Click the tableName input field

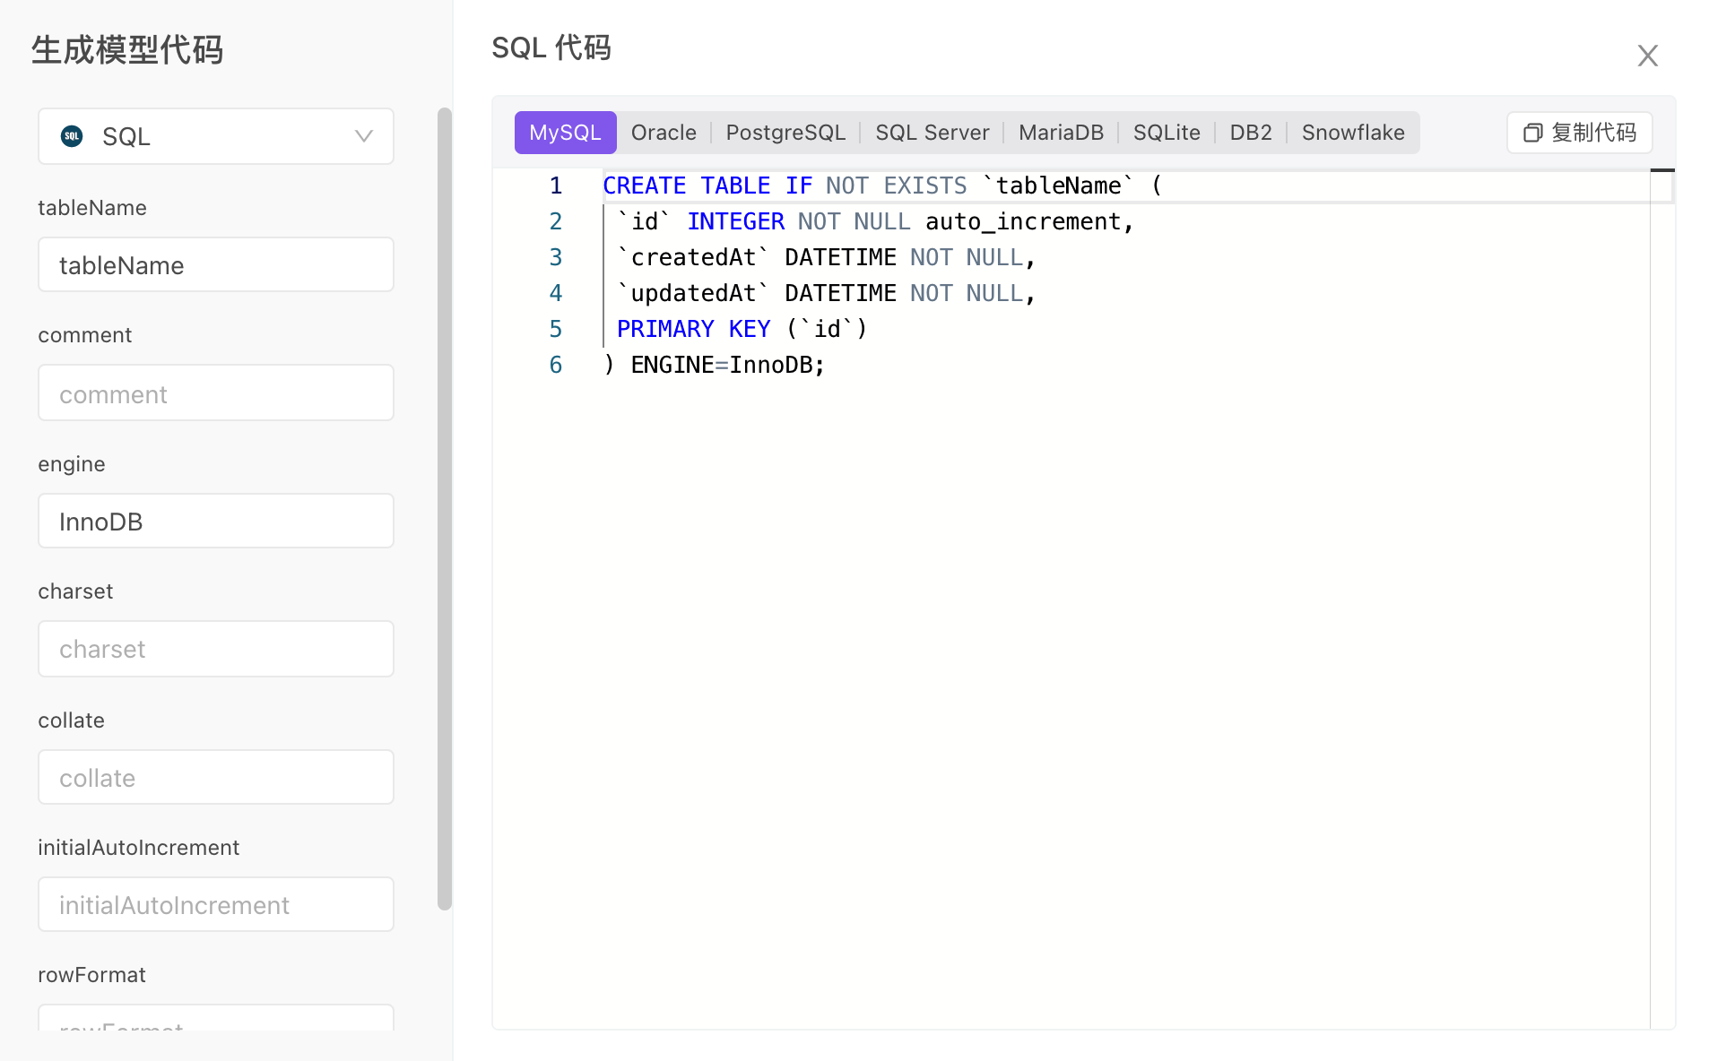click(216, 265)
